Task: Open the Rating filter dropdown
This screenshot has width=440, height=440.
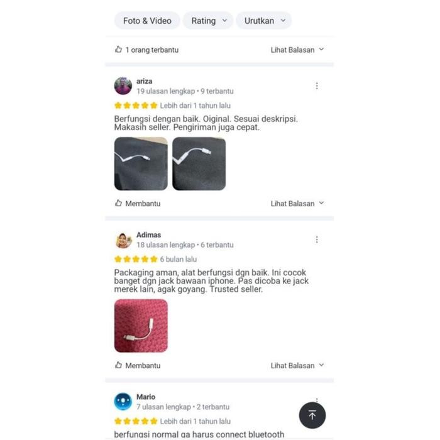Action: point(208,21)
